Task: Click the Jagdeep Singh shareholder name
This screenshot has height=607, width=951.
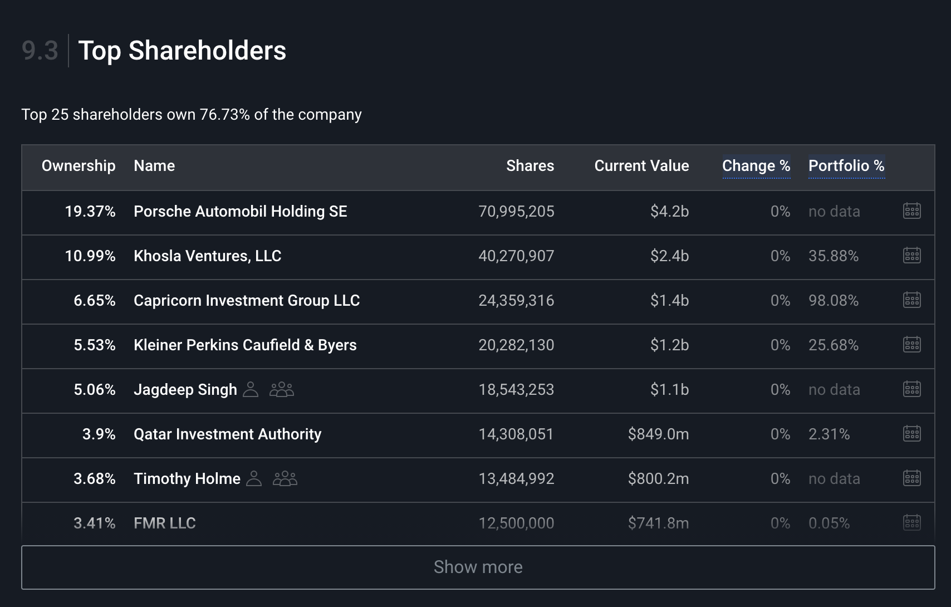Action: click(185, 390)
